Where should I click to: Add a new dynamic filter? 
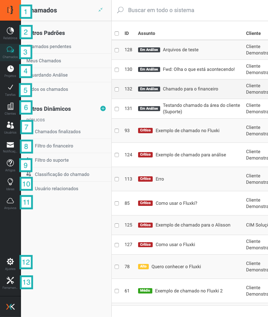[x=103, y=109]
